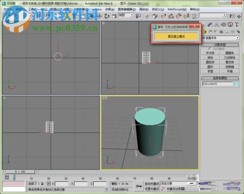
Task: Toggle the Selection Lock padlock icon
Action: [42, 184]
